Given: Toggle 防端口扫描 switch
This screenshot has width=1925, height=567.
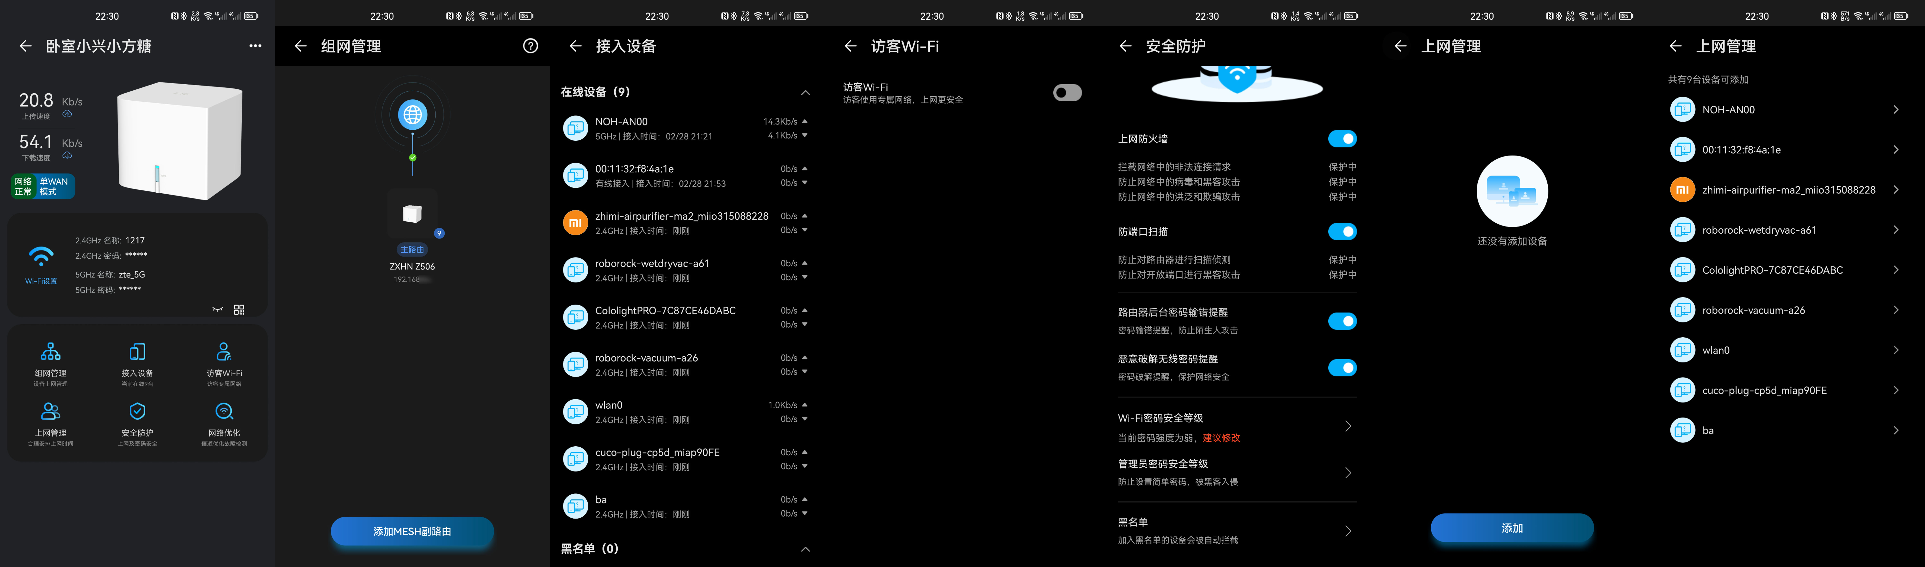Looking at the screenshot, I should [x=1342, y=232].
